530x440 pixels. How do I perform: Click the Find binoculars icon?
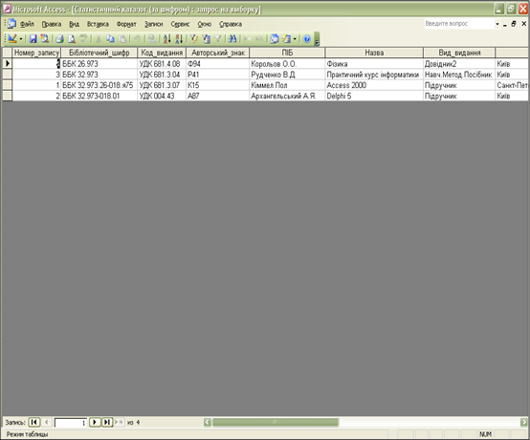(232, 39)
